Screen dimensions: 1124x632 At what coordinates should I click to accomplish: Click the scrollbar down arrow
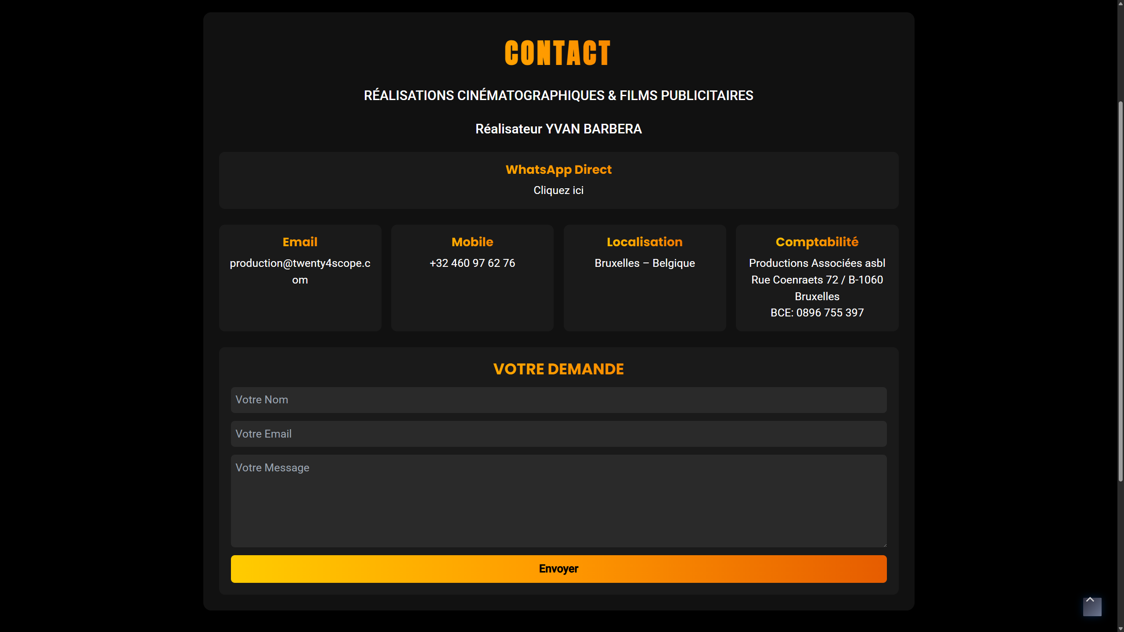coord(1120,629)
